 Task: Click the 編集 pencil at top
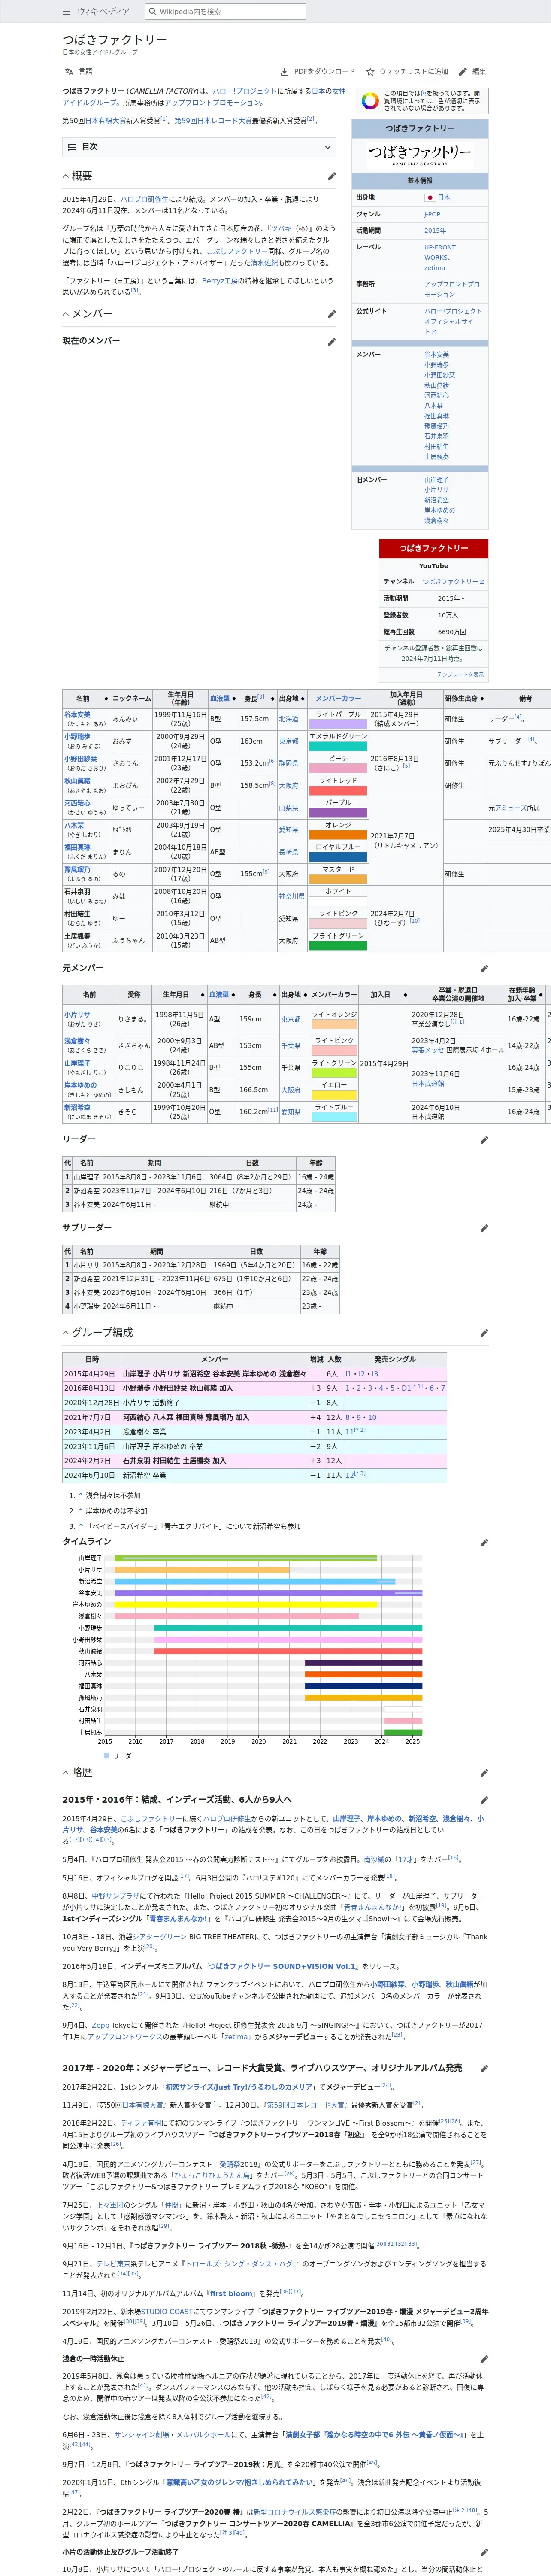pyautogui.click(x=472, y=72)
